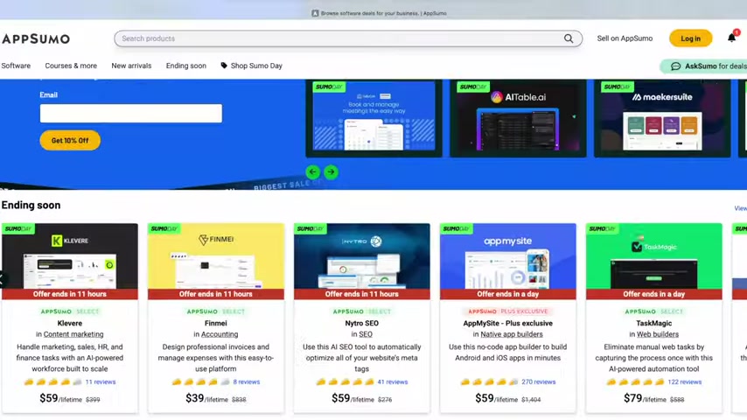The height and width of the screenshot is (420, 747).
Task: Open Sell on AppSumo link
Action: pos(625,38)
